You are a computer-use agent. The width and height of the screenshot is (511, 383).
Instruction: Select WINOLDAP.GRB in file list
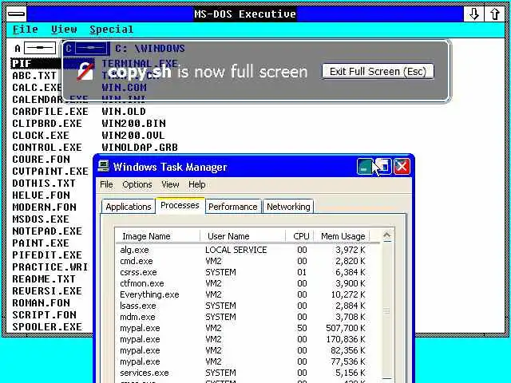pyautogui.click(x=140, y=148)
